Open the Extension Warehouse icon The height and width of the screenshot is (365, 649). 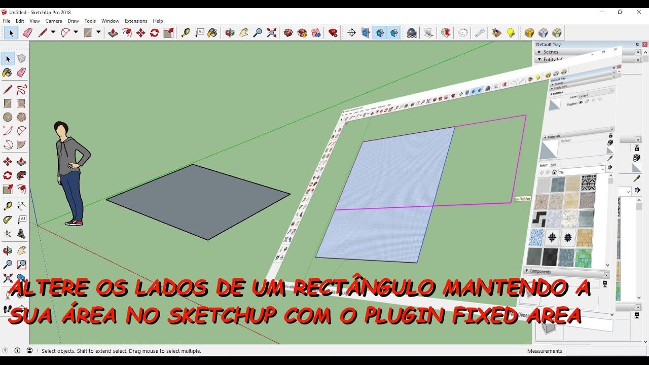click(302, 33)
